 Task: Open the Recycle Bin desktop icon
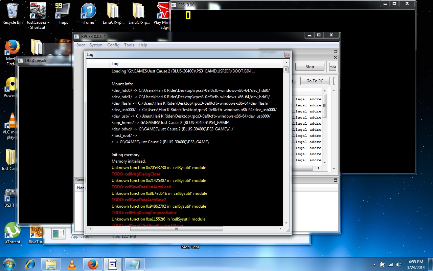[x=12, y=13]
